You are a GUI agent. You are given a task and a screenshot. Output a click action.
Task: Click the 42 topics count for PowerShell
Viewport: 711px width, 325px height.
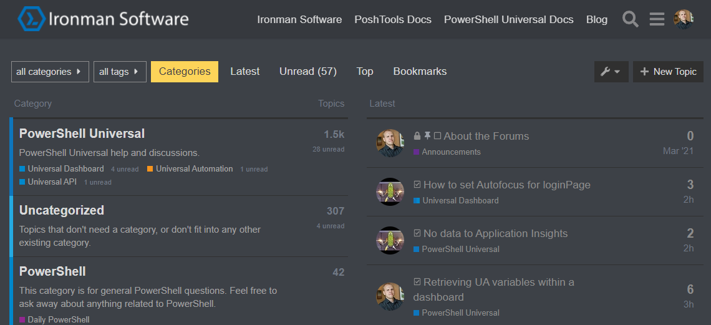coord(338,273)
